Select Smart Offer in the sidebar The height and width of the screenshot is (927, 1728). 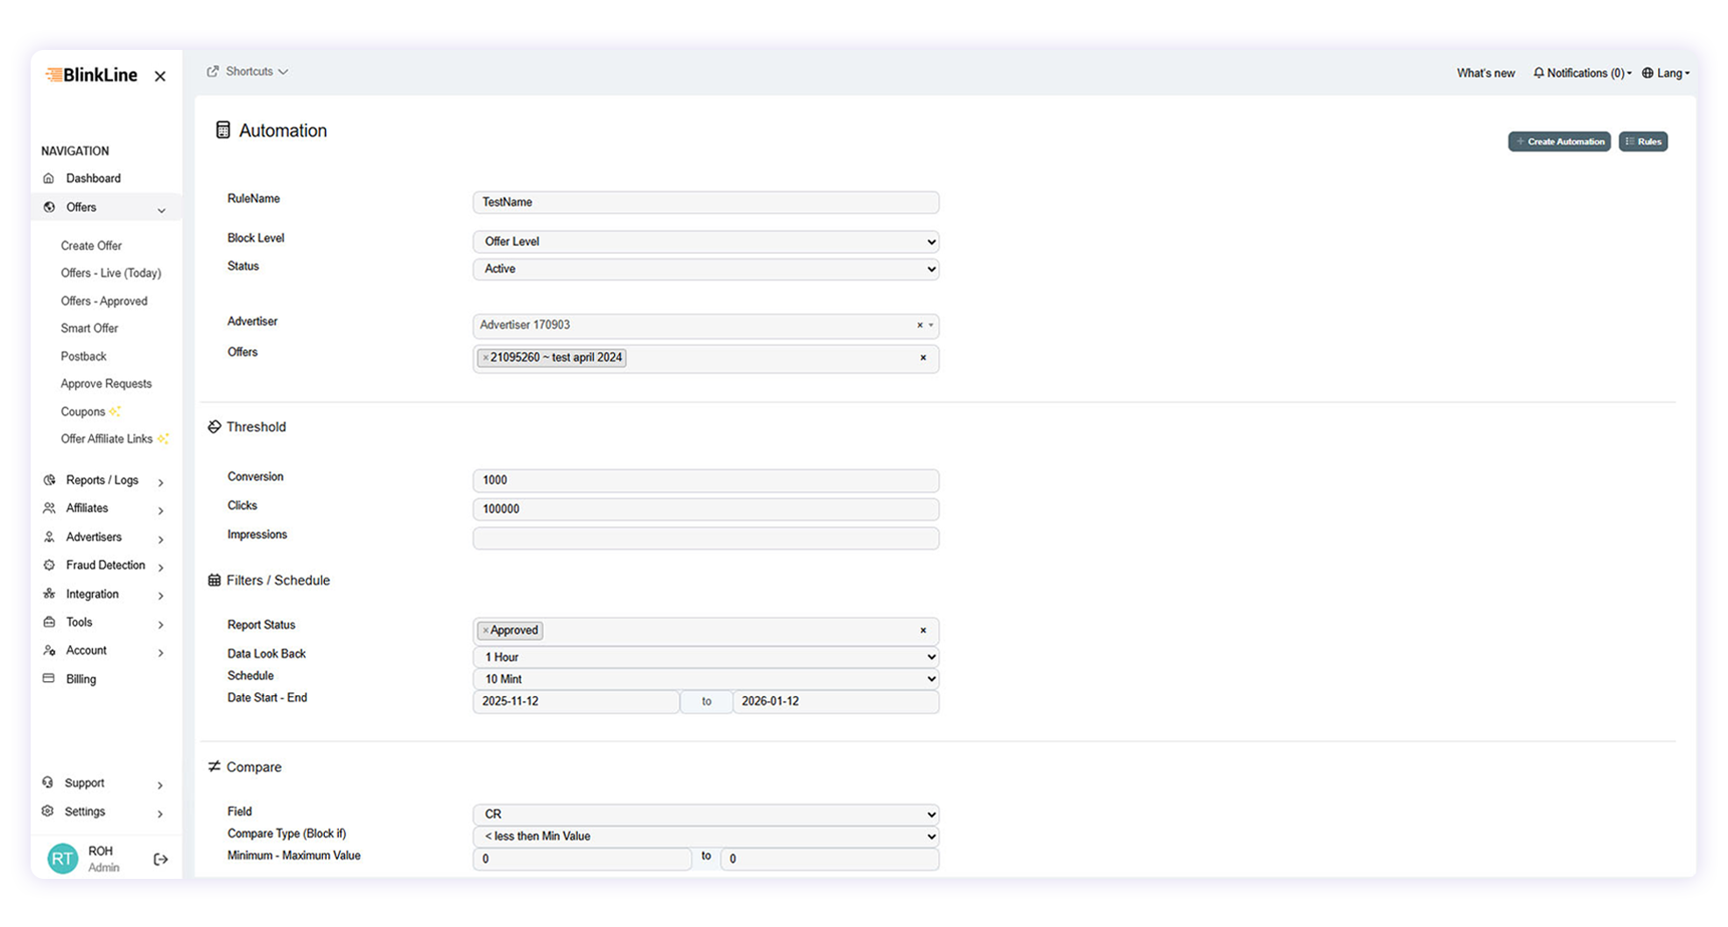point(89,327)
